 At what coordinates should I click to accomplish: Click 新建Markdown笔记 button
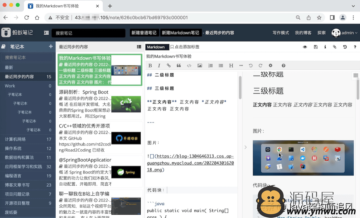coord(180,33)
